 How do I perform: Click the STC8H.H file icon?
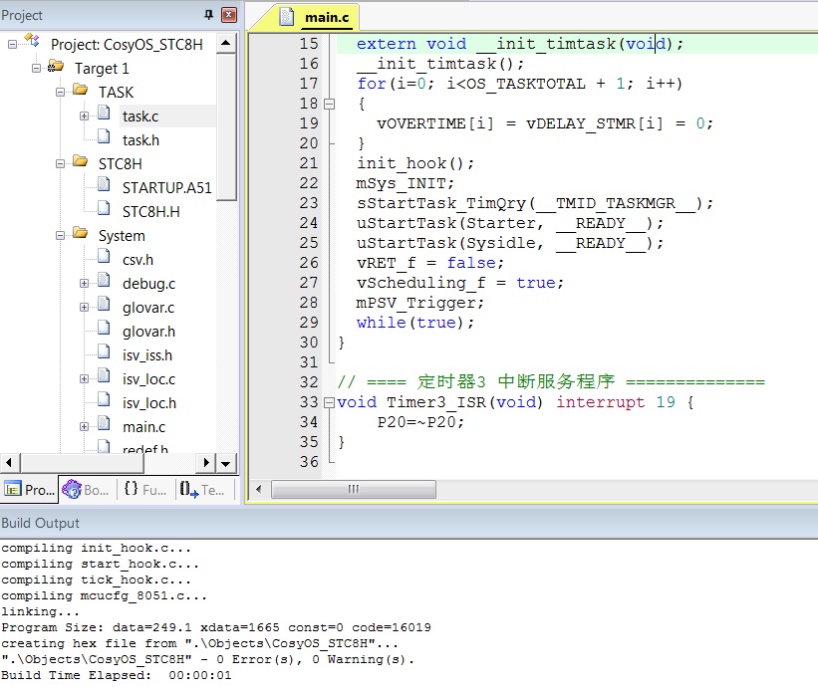pyautogui.click(x=104, y=208)
